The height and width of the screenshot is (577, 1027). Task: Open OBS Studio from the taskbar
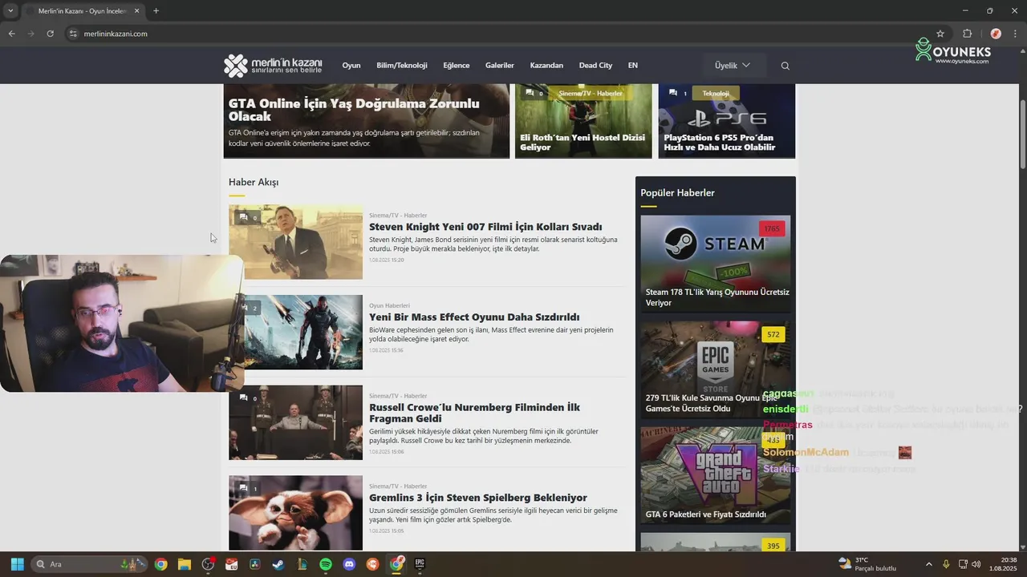(x=208, y=564)
